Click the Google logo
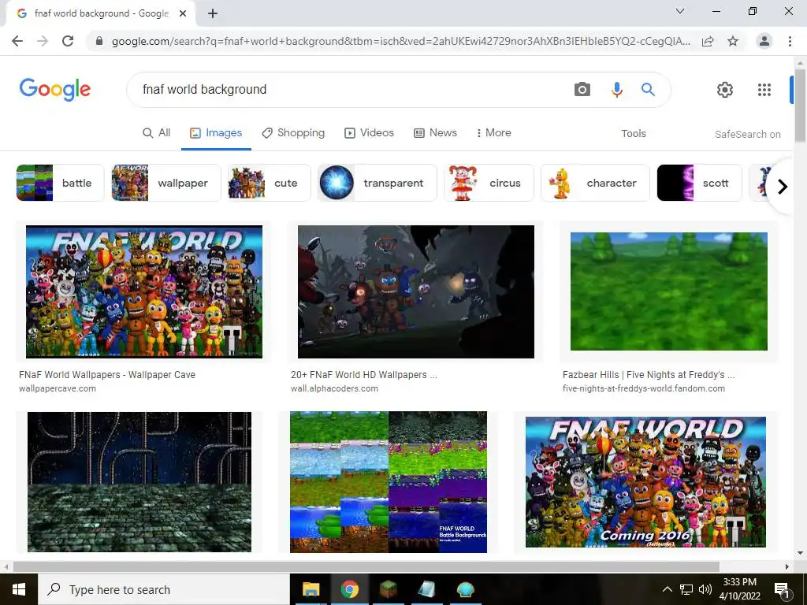 [55, 90]
